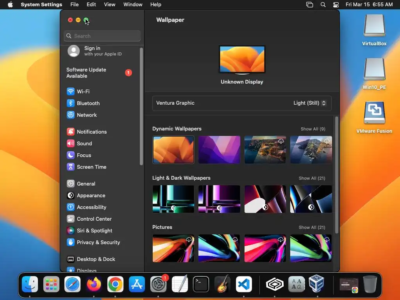Select VirtualBox drive on desktop
Image resolution: width=400 pixels, height=300 pixels.
(374, 30)
